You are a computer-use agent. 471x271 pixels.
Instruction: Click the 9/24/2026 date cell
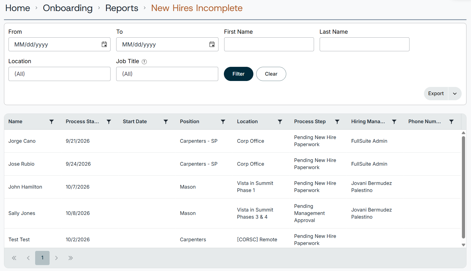pos(78,164)
